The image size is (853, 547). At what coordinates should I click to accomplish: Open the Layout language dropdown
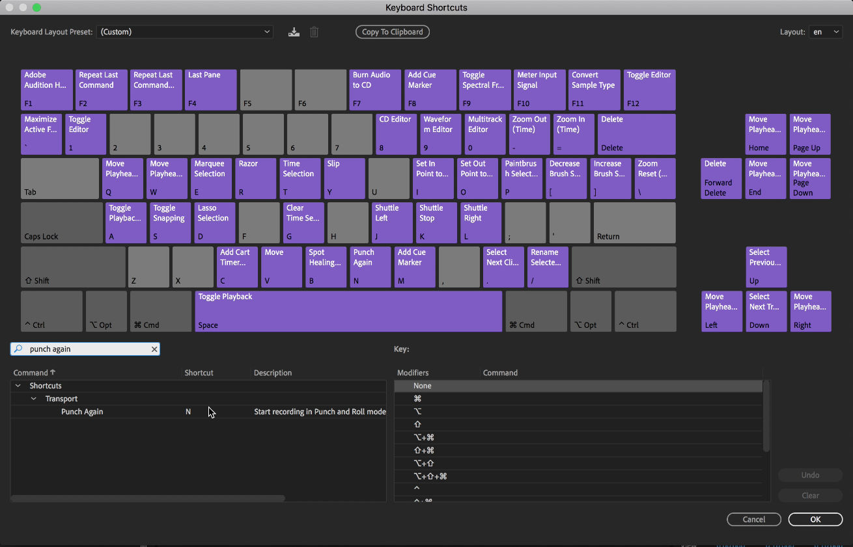[x=825, y=31]
